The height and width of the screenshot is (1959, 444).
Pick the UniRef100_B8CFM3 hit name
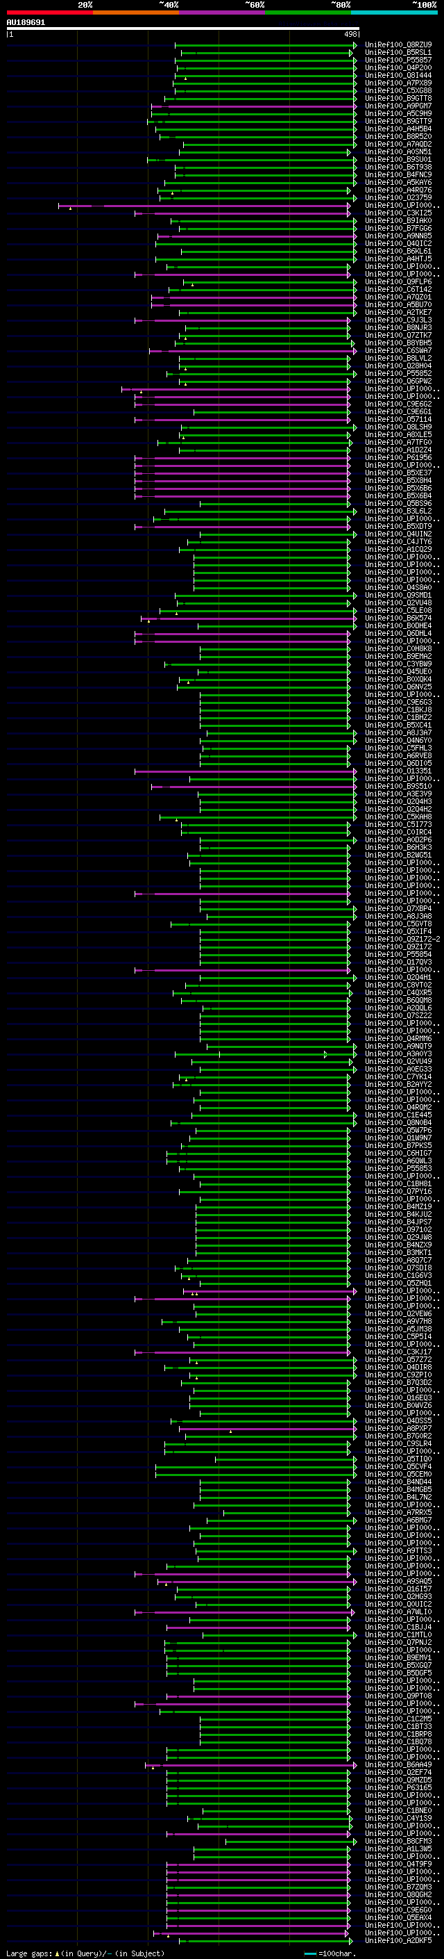[x=398, y=1841]
